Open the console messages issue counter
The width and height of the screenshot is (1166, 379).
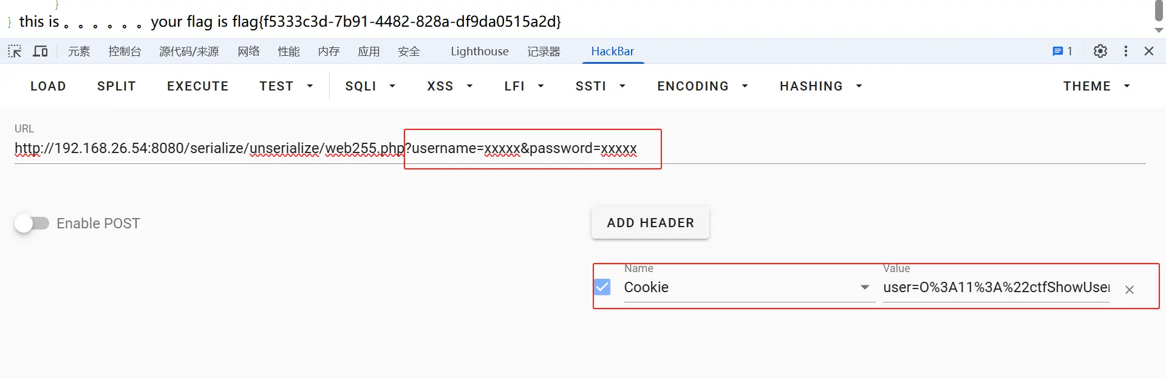[x=1062, y=51]
